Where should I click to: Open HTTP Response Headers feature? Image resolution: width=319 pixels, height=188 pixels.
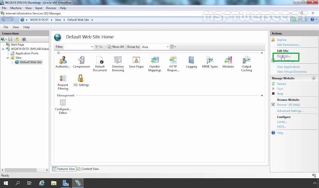click(x=173, y=64)
